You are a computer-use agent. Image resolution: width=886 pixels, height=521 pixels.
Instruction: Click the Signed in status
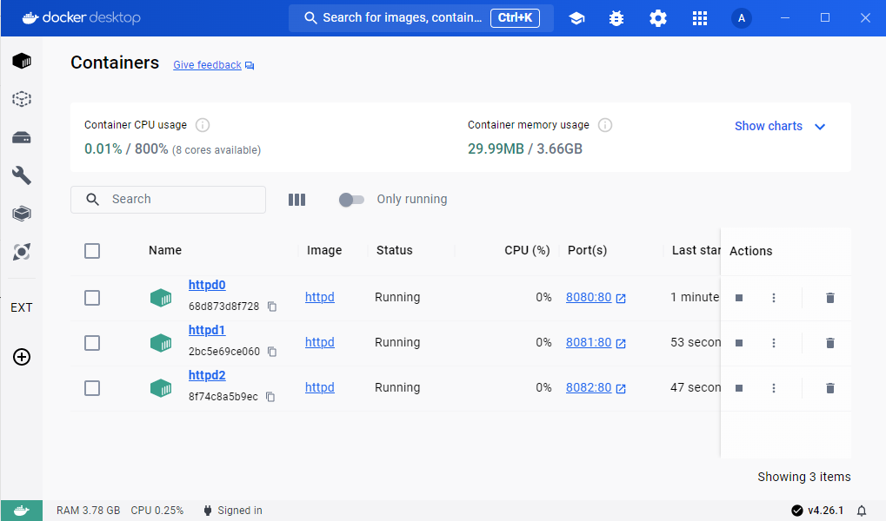[x=233, y=511]
